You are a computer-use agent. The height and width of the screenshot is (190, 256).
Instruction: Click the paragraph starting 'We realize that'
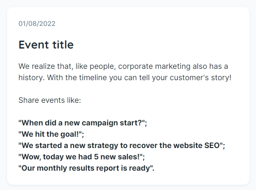(125, 72)
